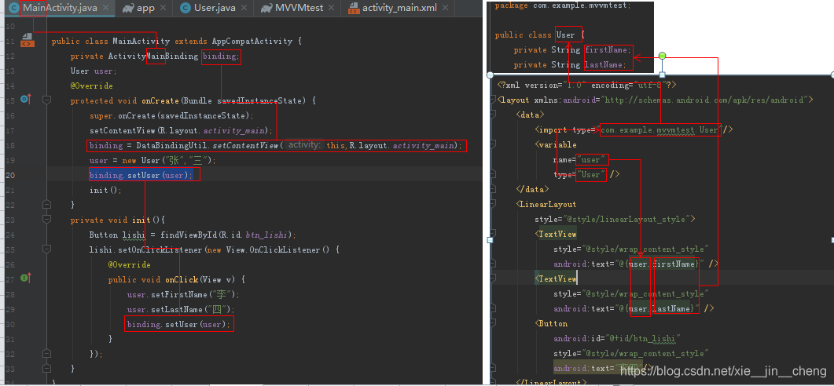Click 'AppCompatActivity' in the class declaration
The height and width of the screenshot is (386, 834).
252,41
